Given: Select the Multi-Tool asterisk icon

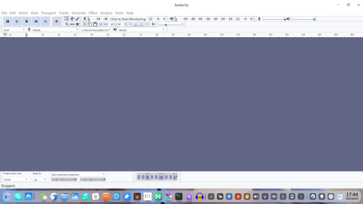Looking at the screenshot, I should pyautogui.click(x=78, y=24).
